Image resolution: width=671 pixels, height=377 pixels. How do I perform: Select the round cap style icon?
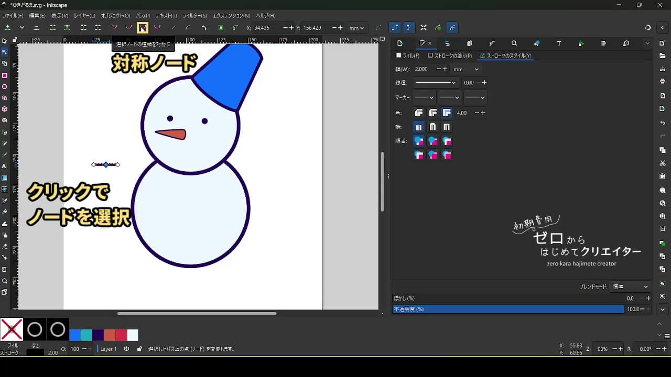432,127
